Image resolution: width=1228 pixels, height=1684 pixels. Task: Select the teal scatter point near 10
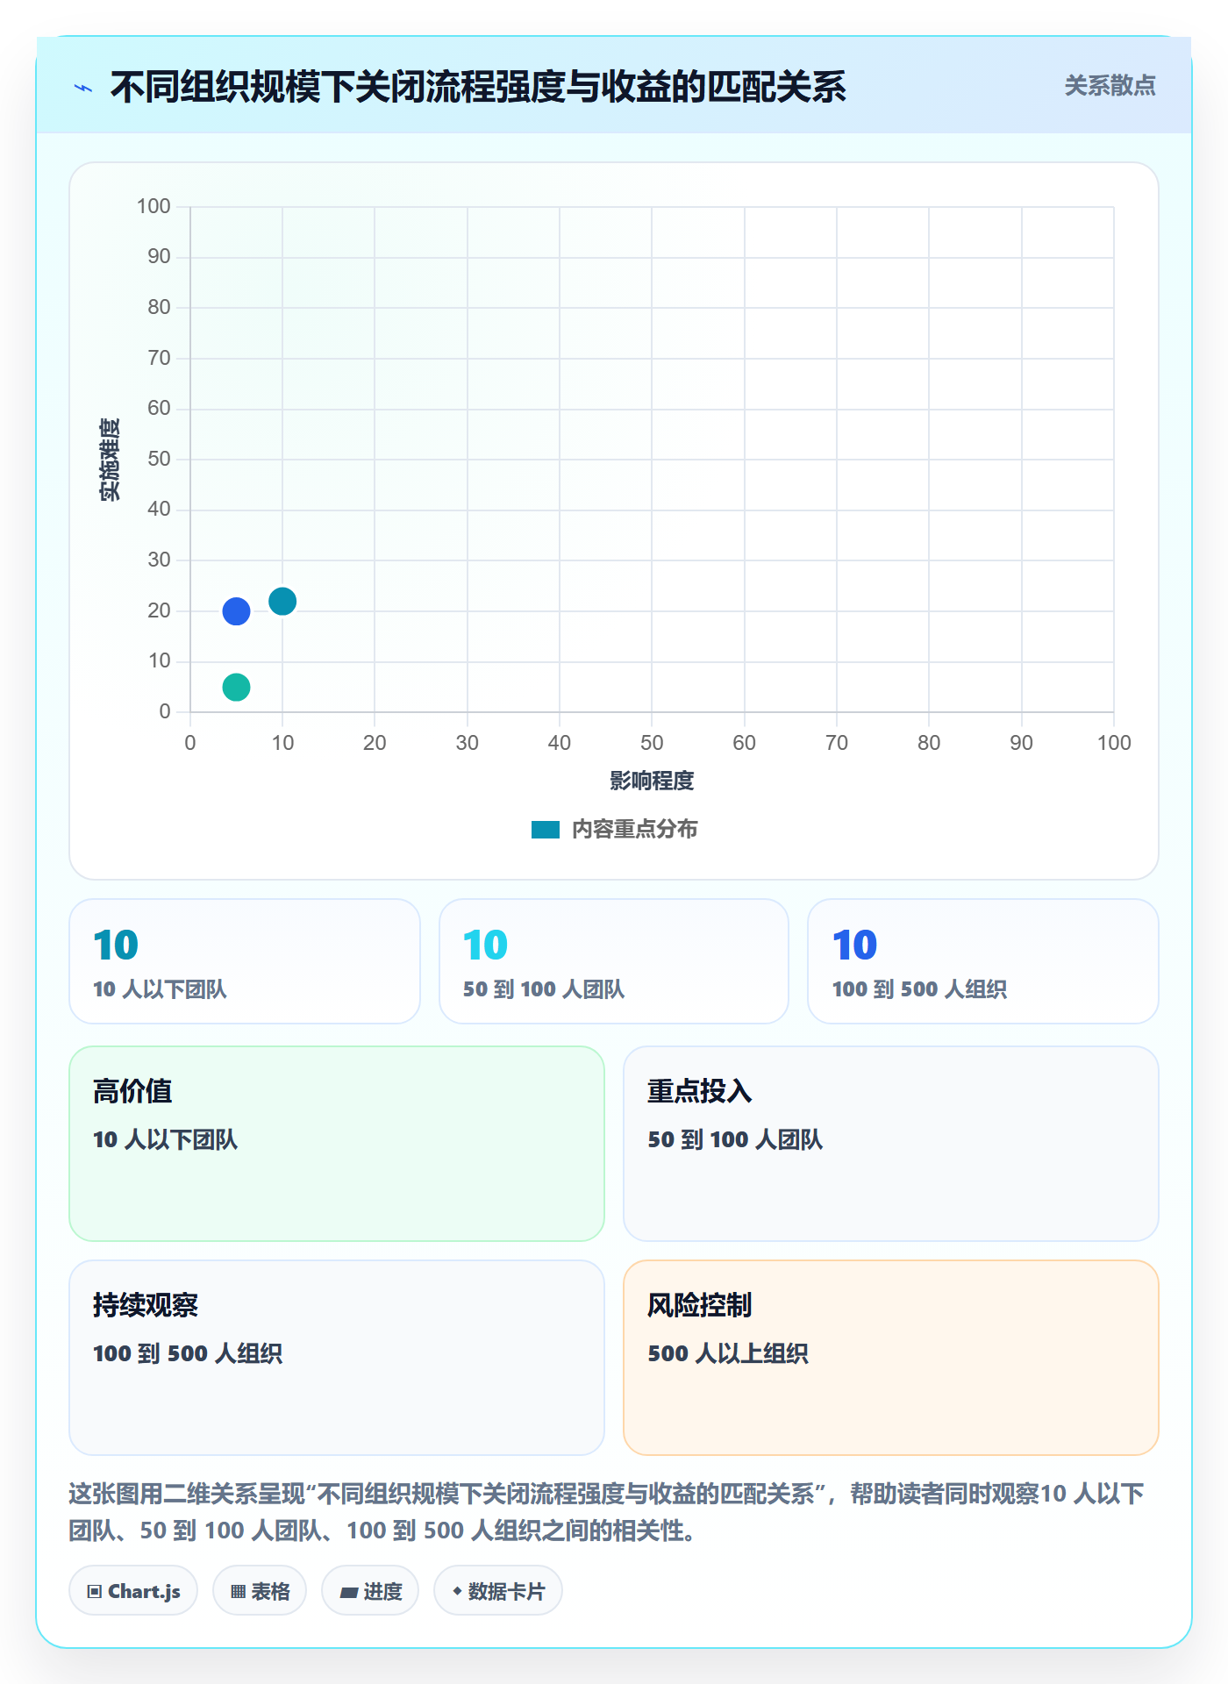tap(282, 601)
